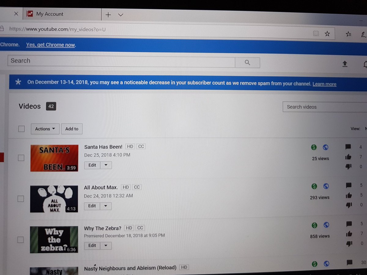The height and width of the screenshot is (275, 367).
Task: Click the Add to button
Action: [x=72, y=129]
